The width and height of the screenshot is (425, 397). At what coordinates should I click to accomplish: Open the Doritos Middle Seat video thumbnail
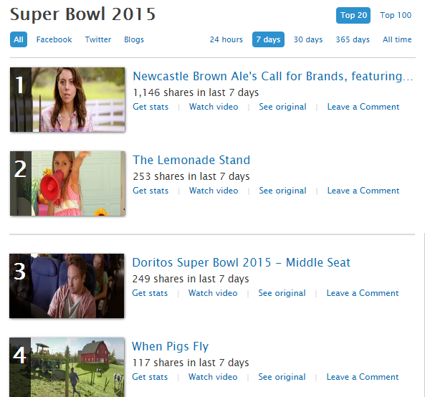pyautogui.click(x=67, y=286)
